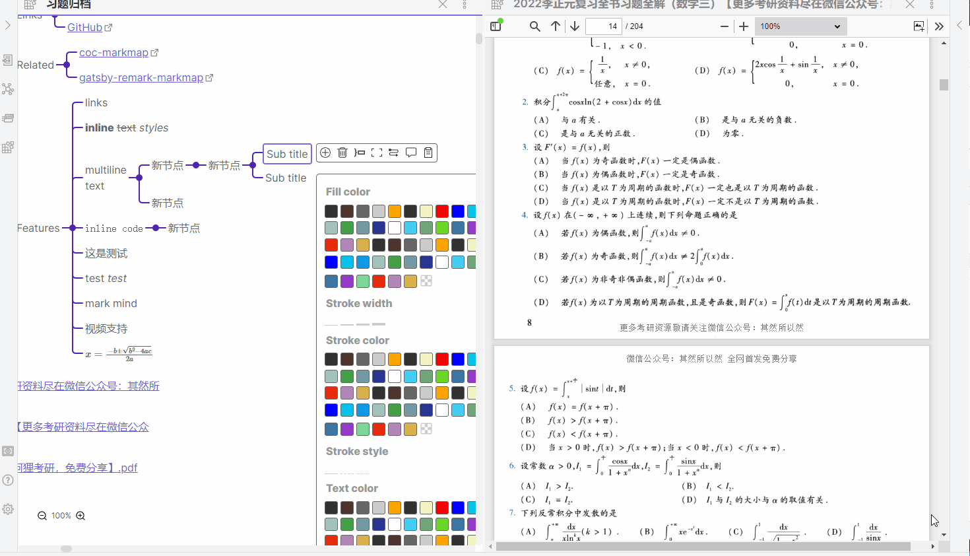This screenshot has width=970, height=556.
Task: Select the mark mind node
Action: click(111, 303)
